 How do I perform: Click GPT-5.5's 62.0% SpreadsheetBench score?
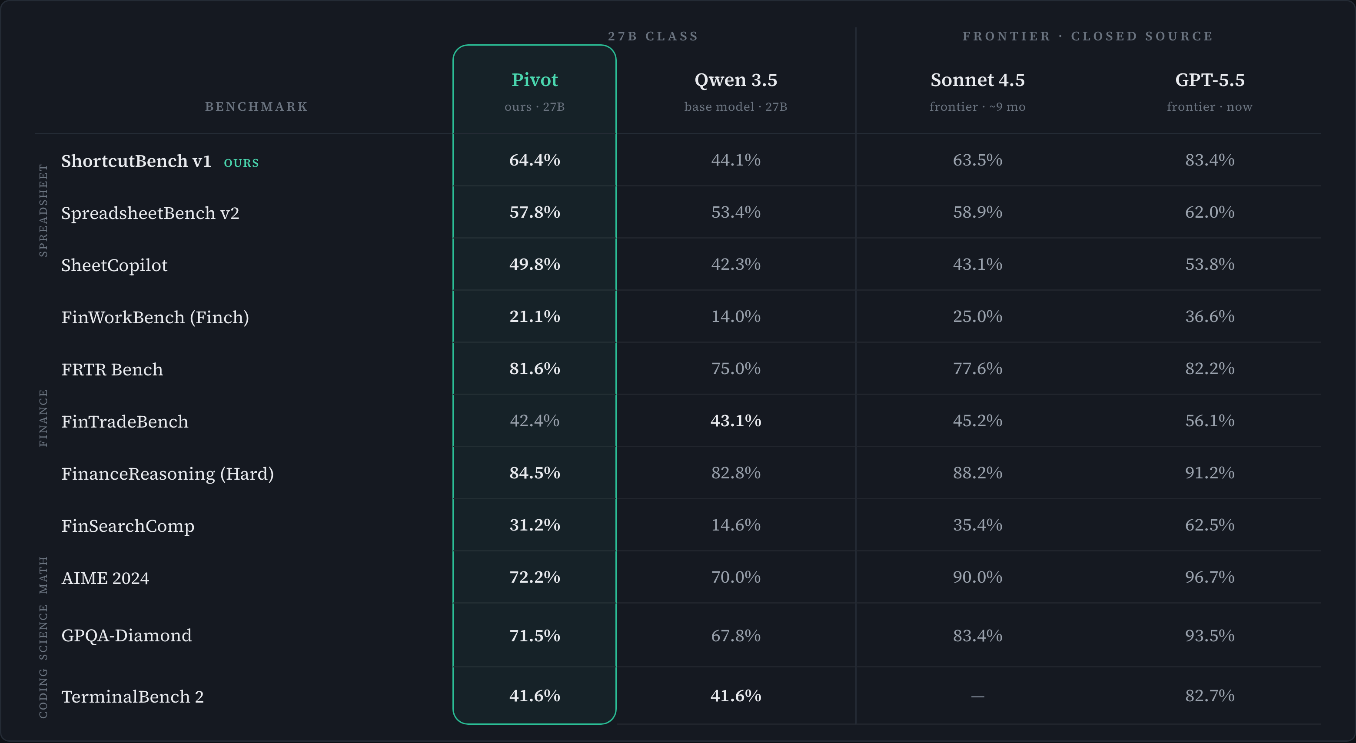[x=1210, y=212]
